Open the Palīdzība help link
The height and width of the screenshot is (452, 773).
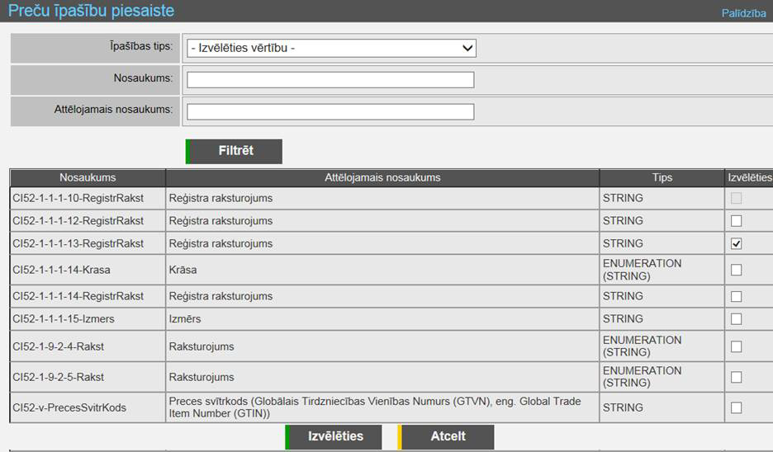pyautogui.click(x=743, y=13)
